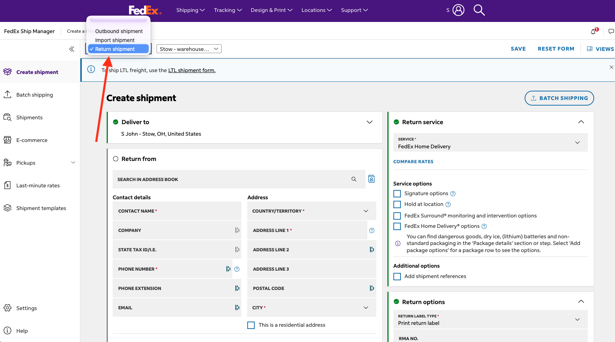Image resolution: width=615 pixels, height=342 pixels.
Task: Click the Hold at location help icon
Action: pos(448,204)
